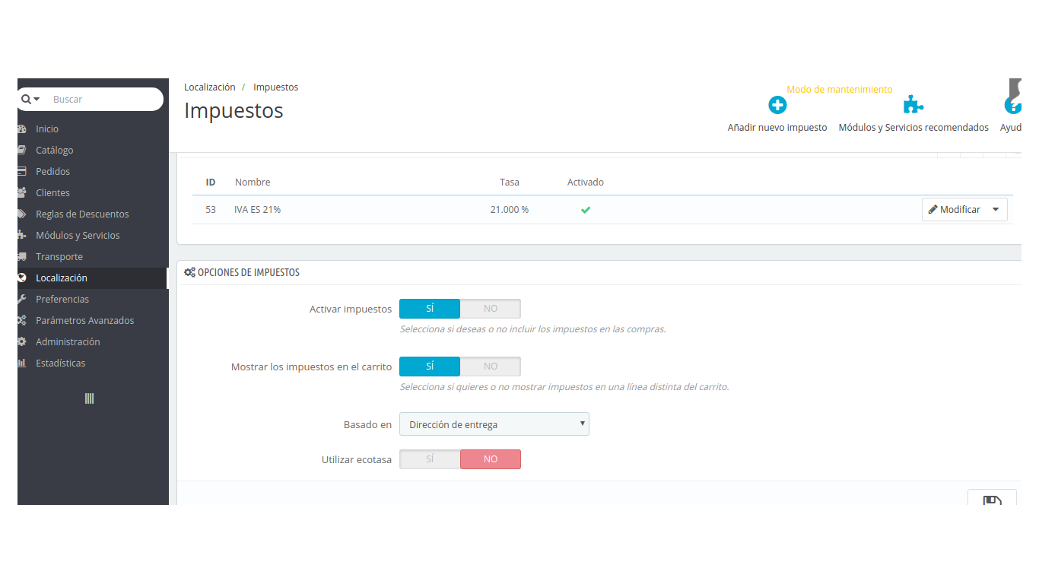
Task: Open Módulos y Servicios in sidebar menu
Action: tap(78, 236)
